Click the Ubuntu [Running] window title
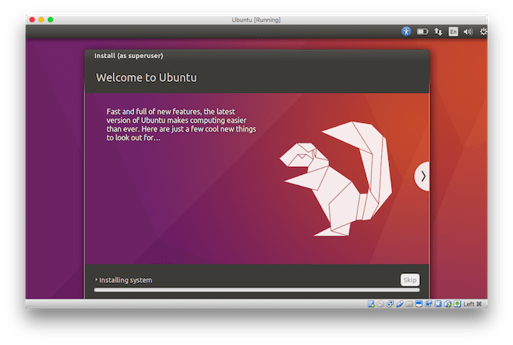The image size is (513, 345). (x=256, y=20)
